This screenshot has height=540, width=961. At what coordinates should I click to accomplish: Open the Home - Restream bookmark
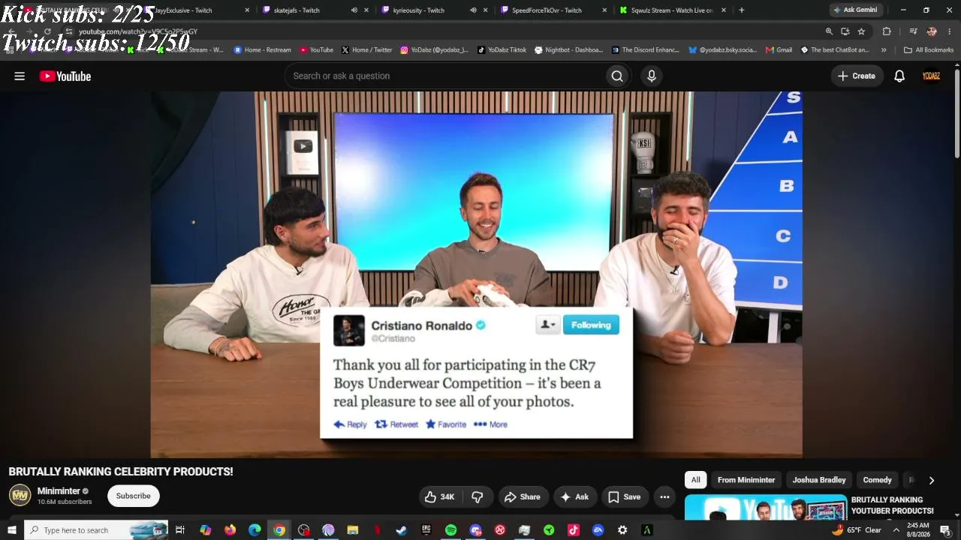coord(263,50)
